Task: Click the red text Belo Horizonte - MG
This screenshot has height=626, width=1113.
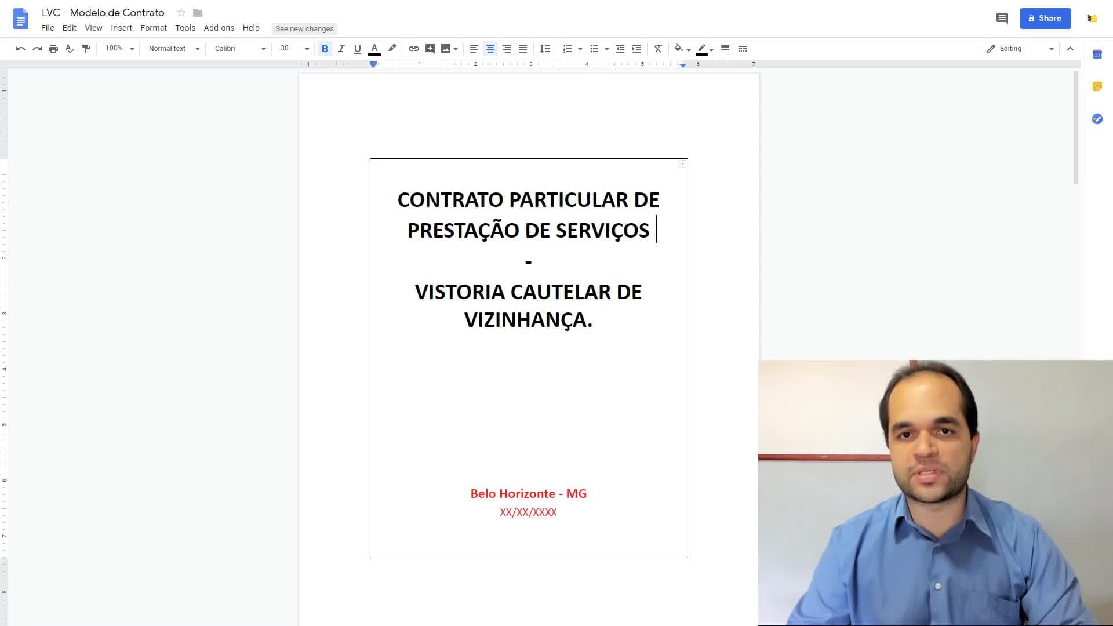Action: tap(528, 494)
